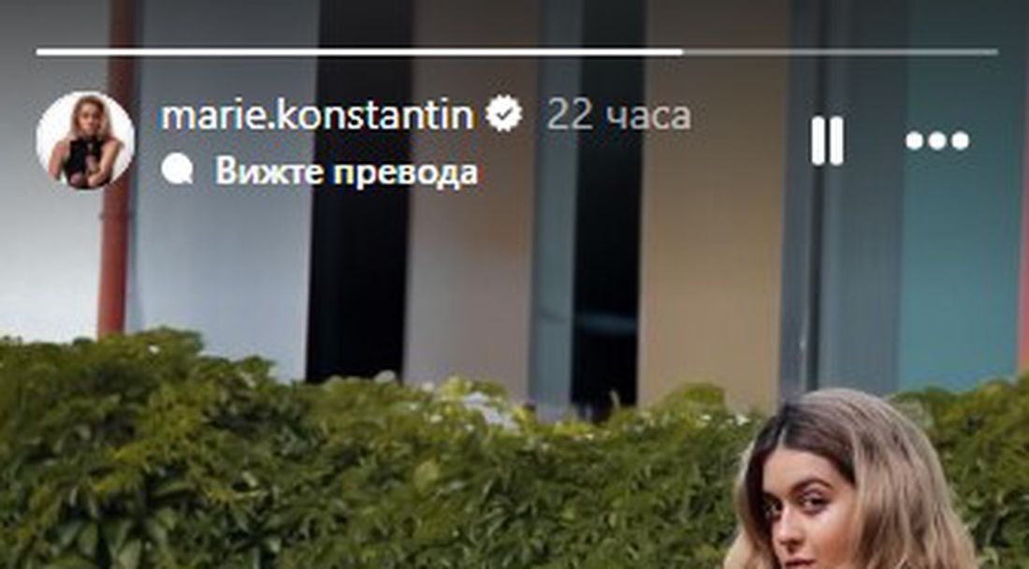Click the verified checkmark badge
This screenshot has width=1029, height=569.
pyautogui.click(x=503, y=113)
